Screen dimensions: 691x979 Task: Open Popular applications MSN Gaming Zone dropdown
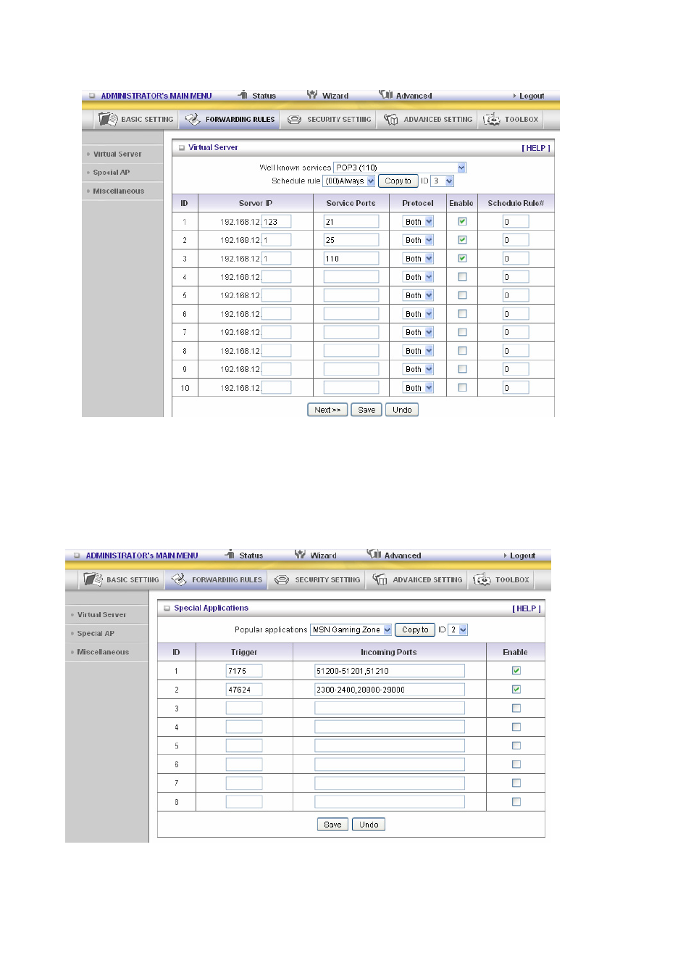tap(351, 630)
